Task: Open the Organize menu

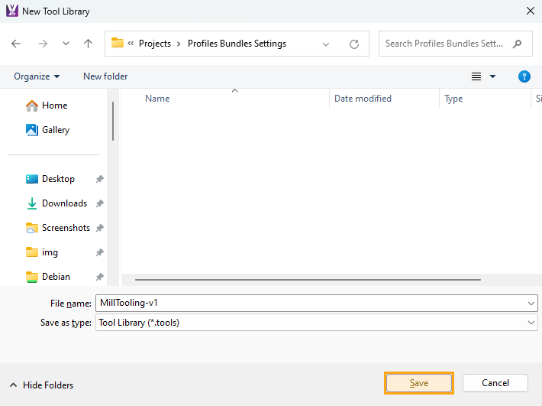Action: [37, 76]
